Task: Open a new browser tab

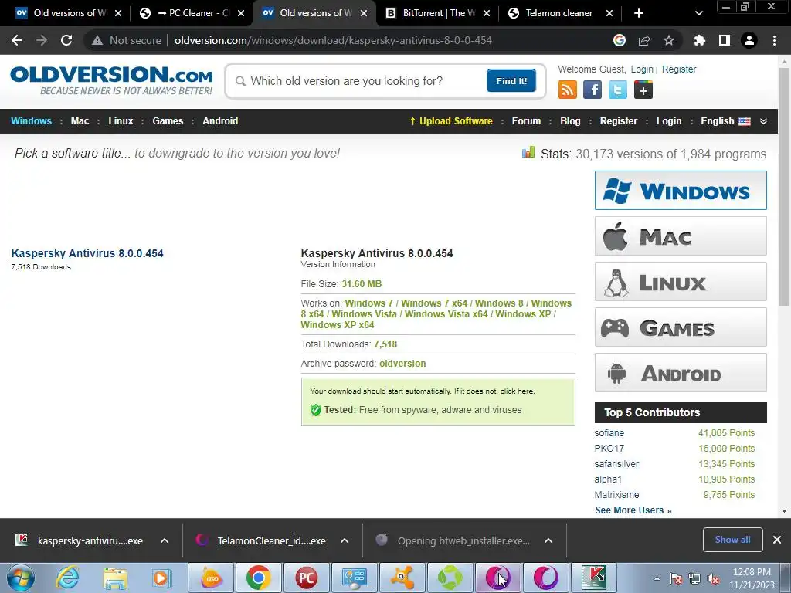Action: click(x=639, y=13)
